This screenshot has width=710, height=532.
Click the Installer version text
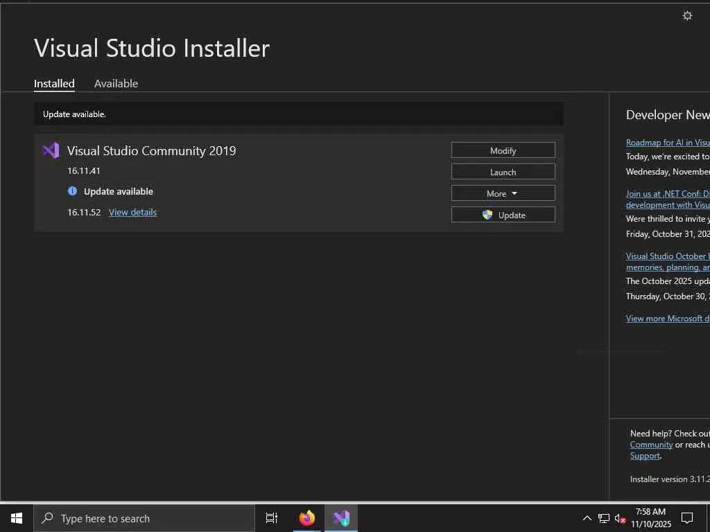(670, 479)
